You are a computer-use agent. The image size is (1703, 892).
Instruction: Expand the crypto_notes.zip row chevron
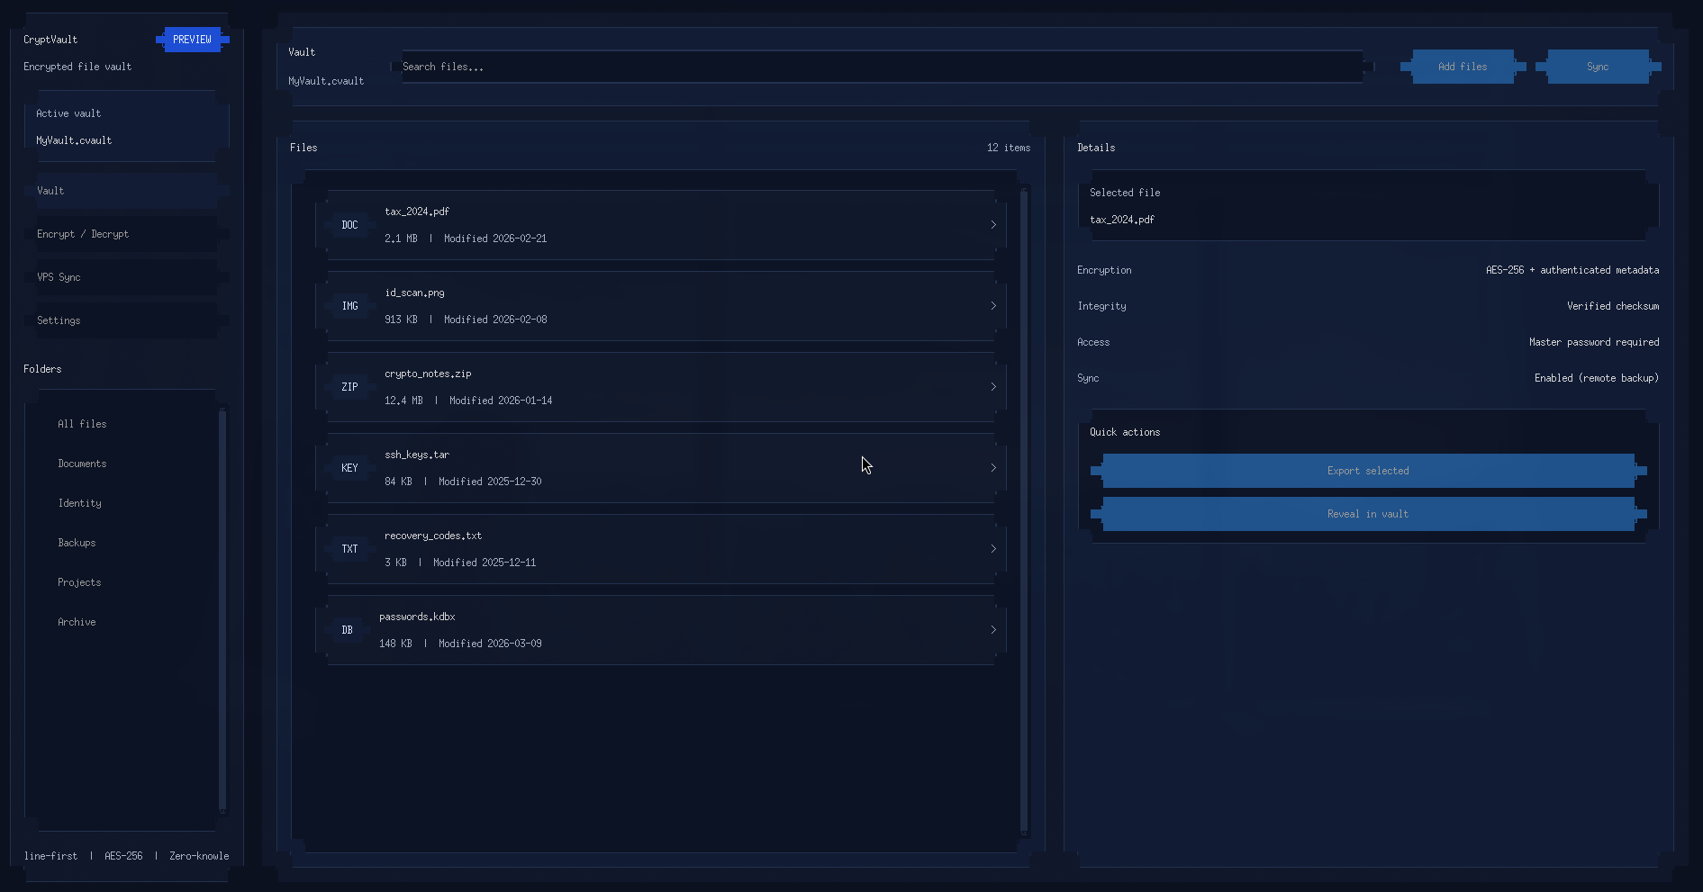993,387
